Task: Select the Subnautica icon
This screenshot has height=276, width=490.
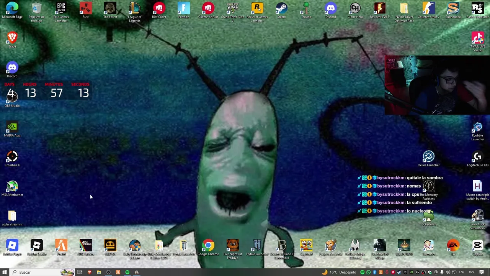Action: [453, 10]
